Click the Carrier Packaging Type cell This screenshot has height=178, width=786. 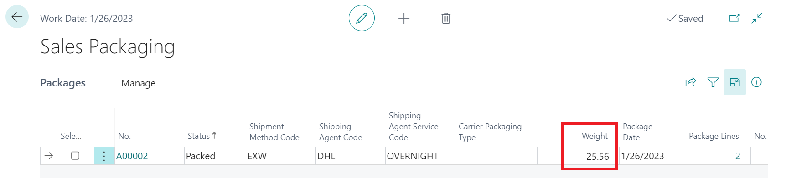point(496,156)
